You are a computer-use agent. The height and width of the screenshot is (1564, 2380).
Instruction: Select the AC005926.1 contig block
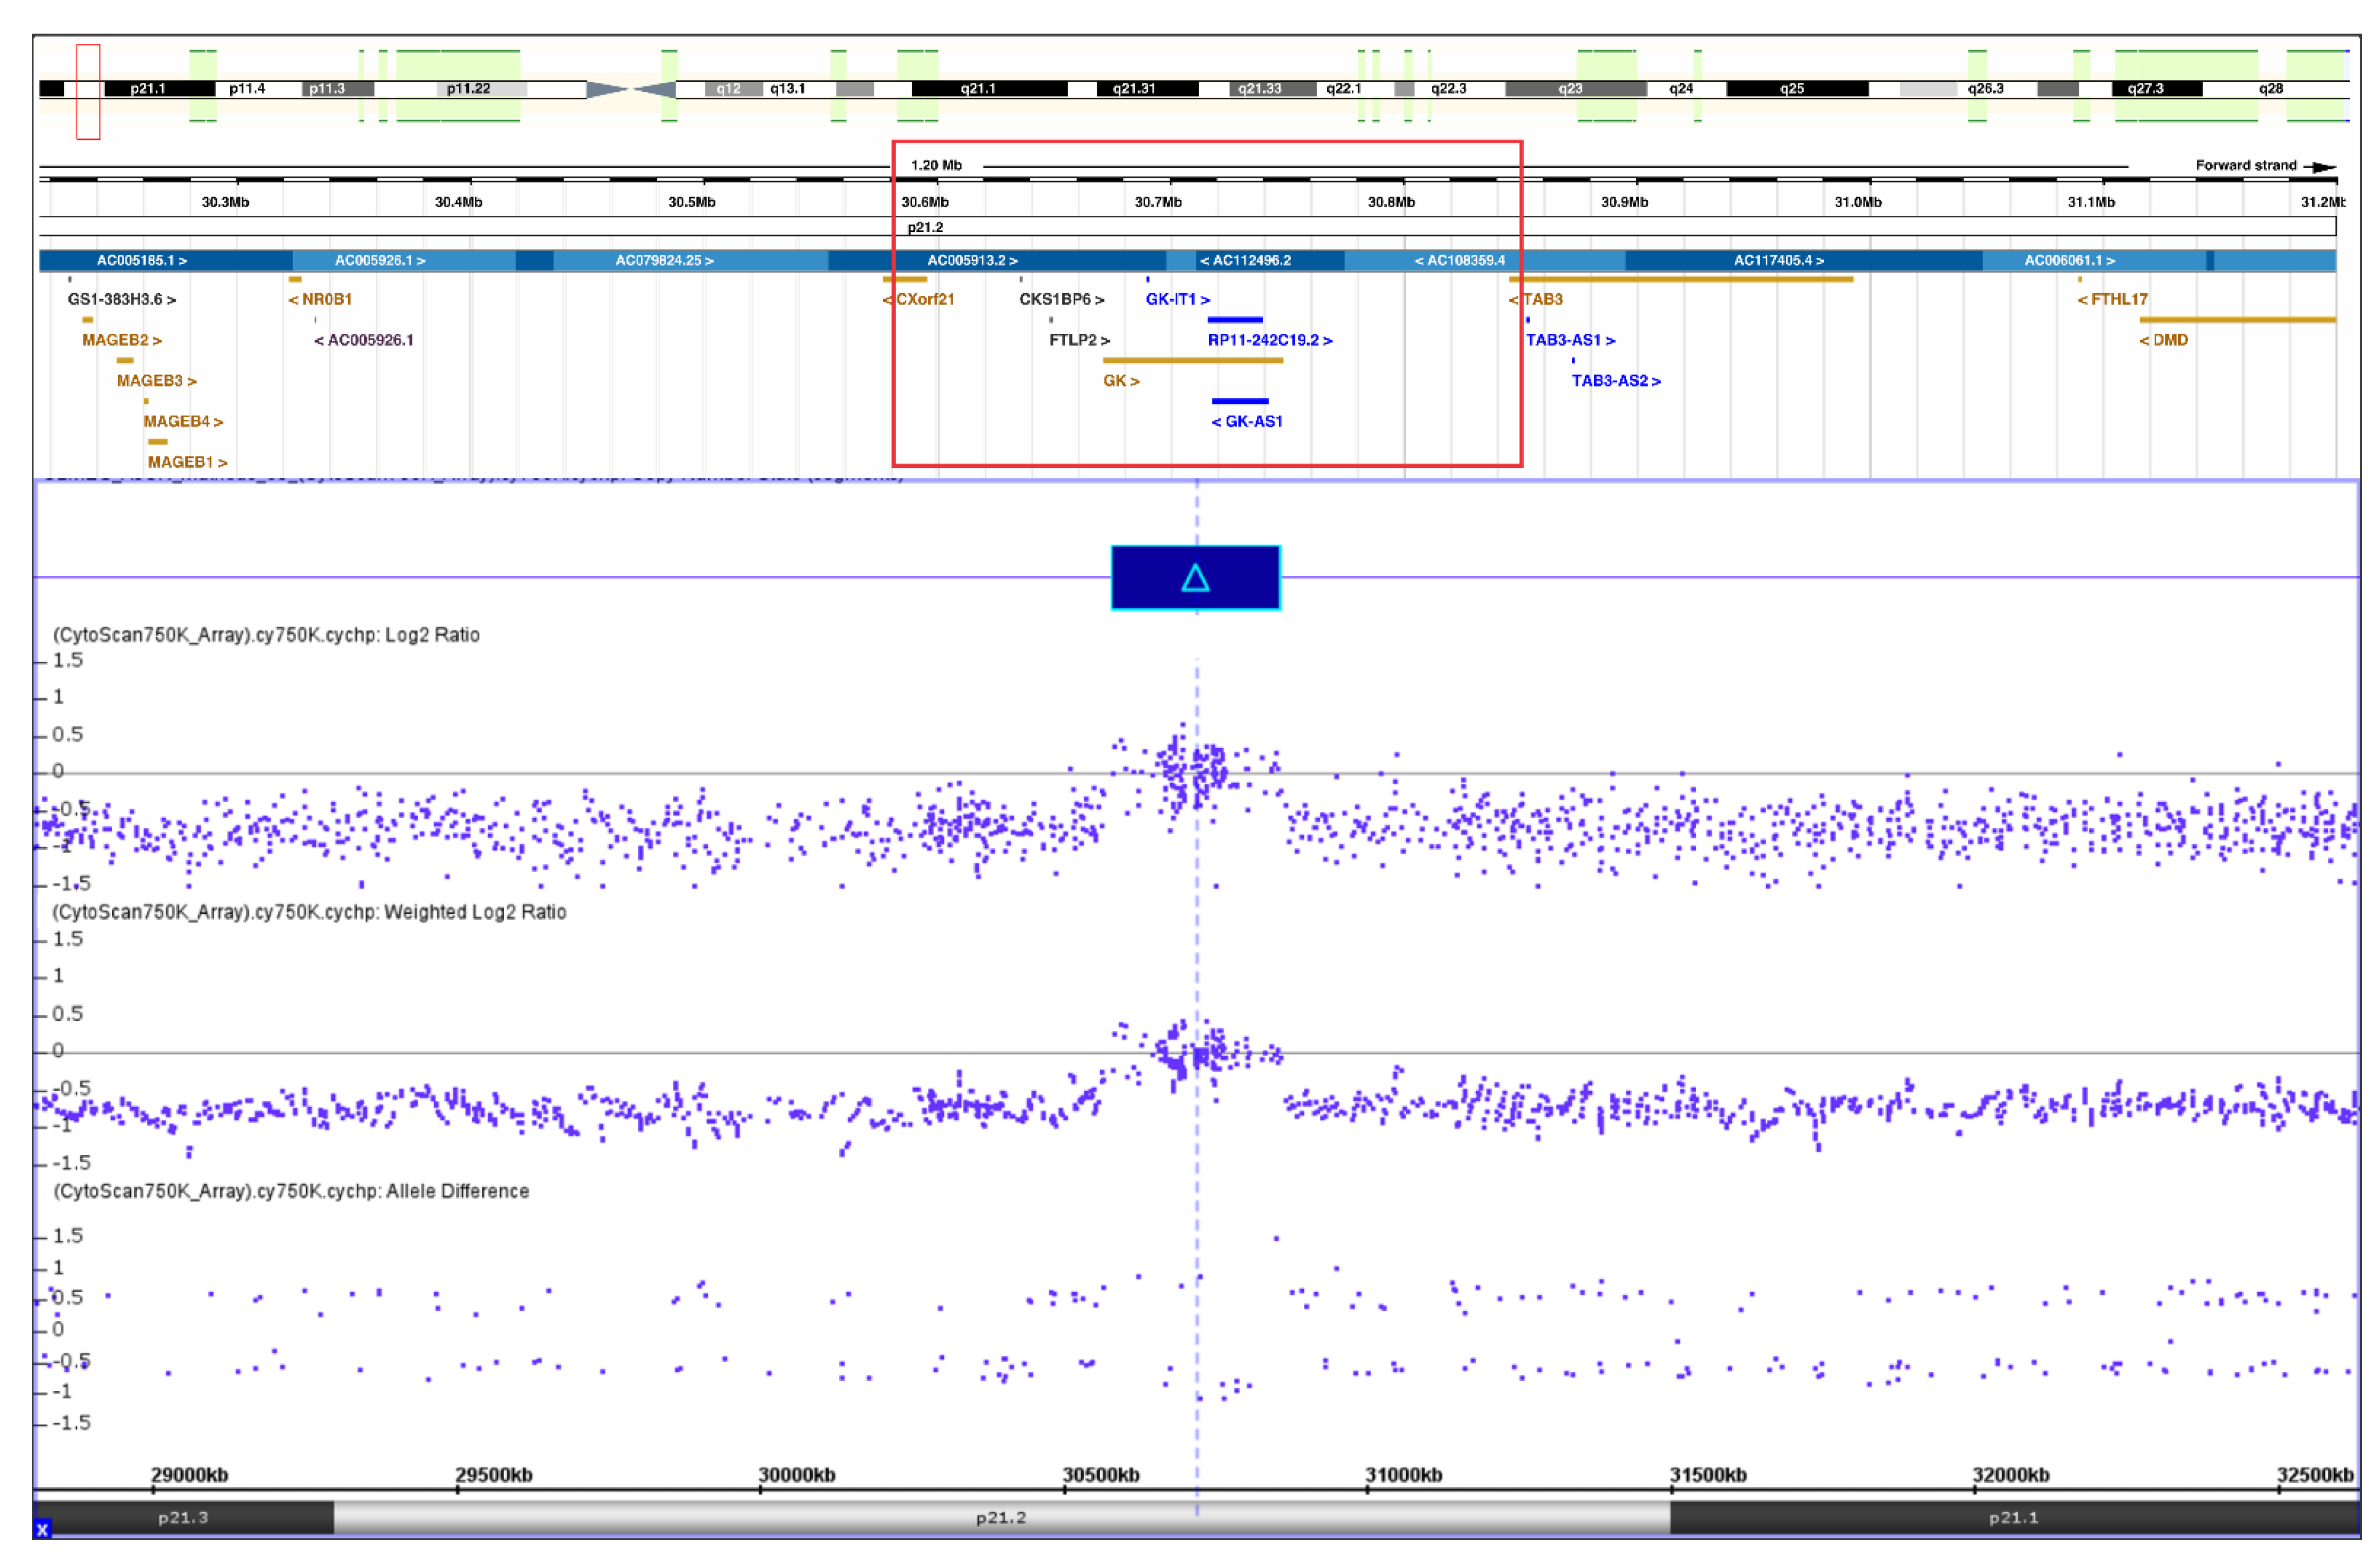click(x=404, y=260)
